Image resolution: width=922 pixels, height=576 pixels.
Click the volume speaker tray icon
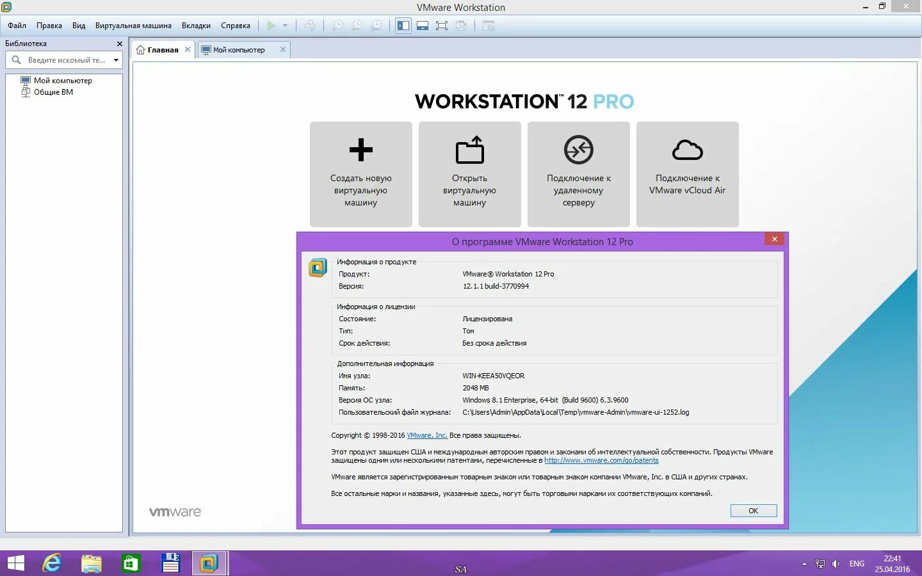point(836,564)
